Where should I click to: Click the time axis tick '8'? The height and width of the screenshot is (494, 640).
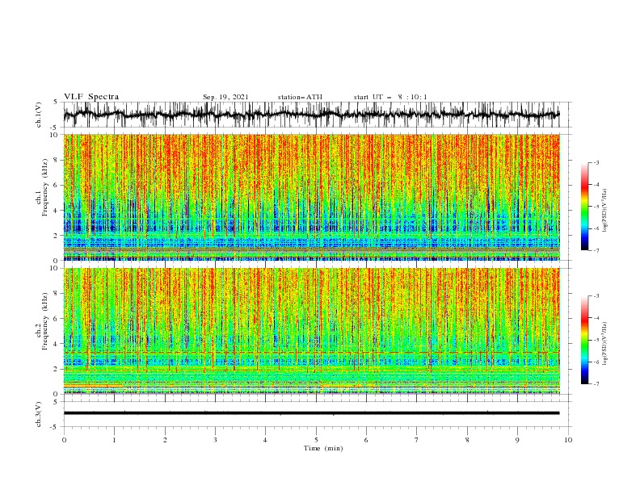467,440
